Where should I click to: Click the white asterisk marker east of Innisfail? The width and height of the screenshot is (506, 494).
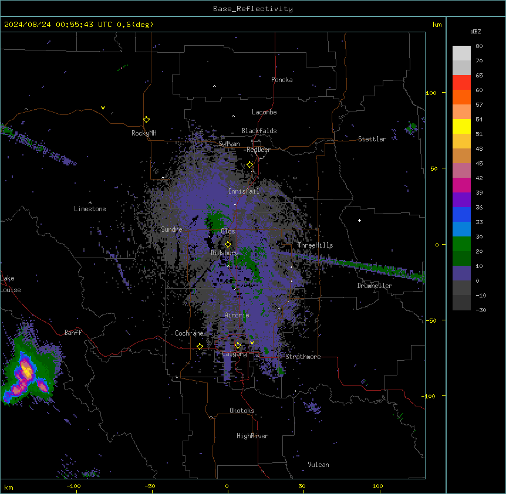pyautogui.click(x=295, y=178)
